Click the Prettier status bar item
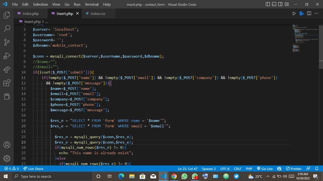 (x=294, y=169)
